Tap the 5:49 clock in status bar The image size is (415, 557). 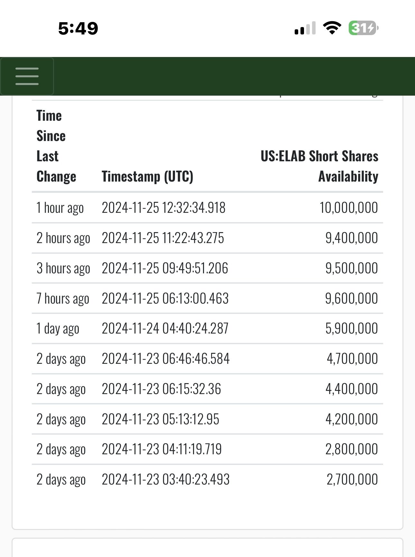coord(78,28)
